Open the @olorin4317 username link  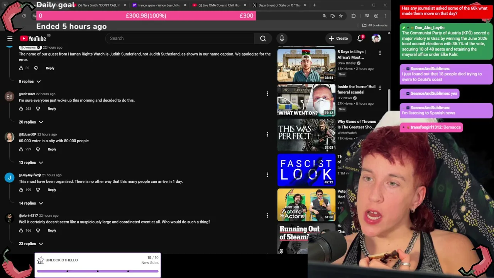(x=28, y=215)
